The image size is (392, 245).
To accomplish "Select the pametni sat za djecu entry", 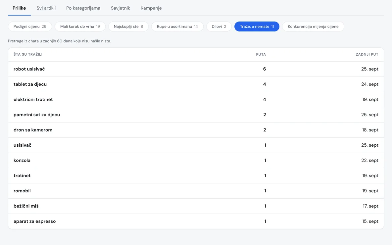I will pyautogui.click(x=37, y=115).
